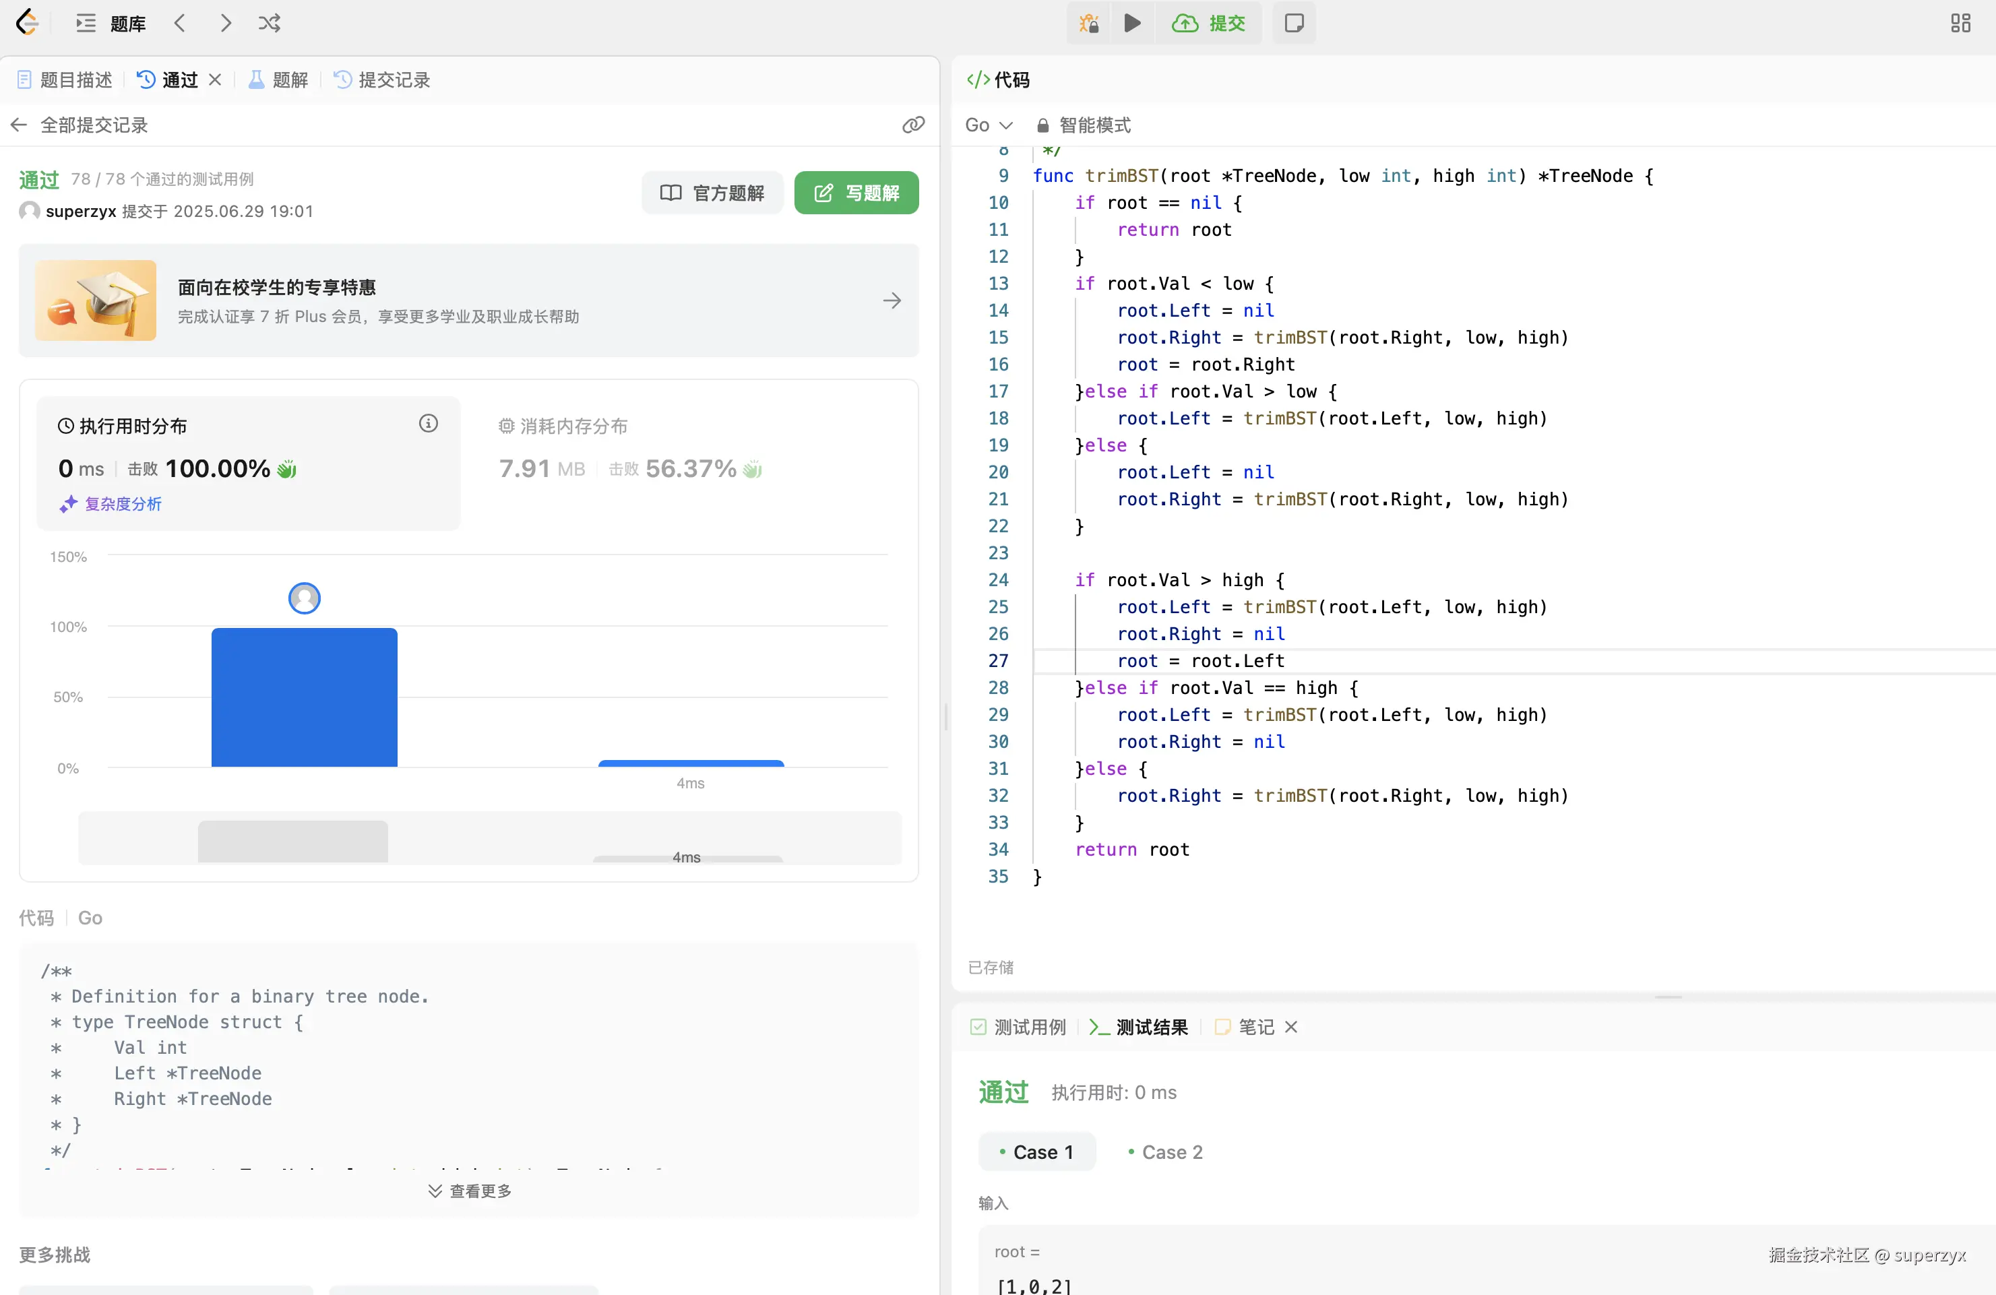Screen dimensions: 1996x1295
Task: Click the 已存储 saved status text
Action: (991, 967)
